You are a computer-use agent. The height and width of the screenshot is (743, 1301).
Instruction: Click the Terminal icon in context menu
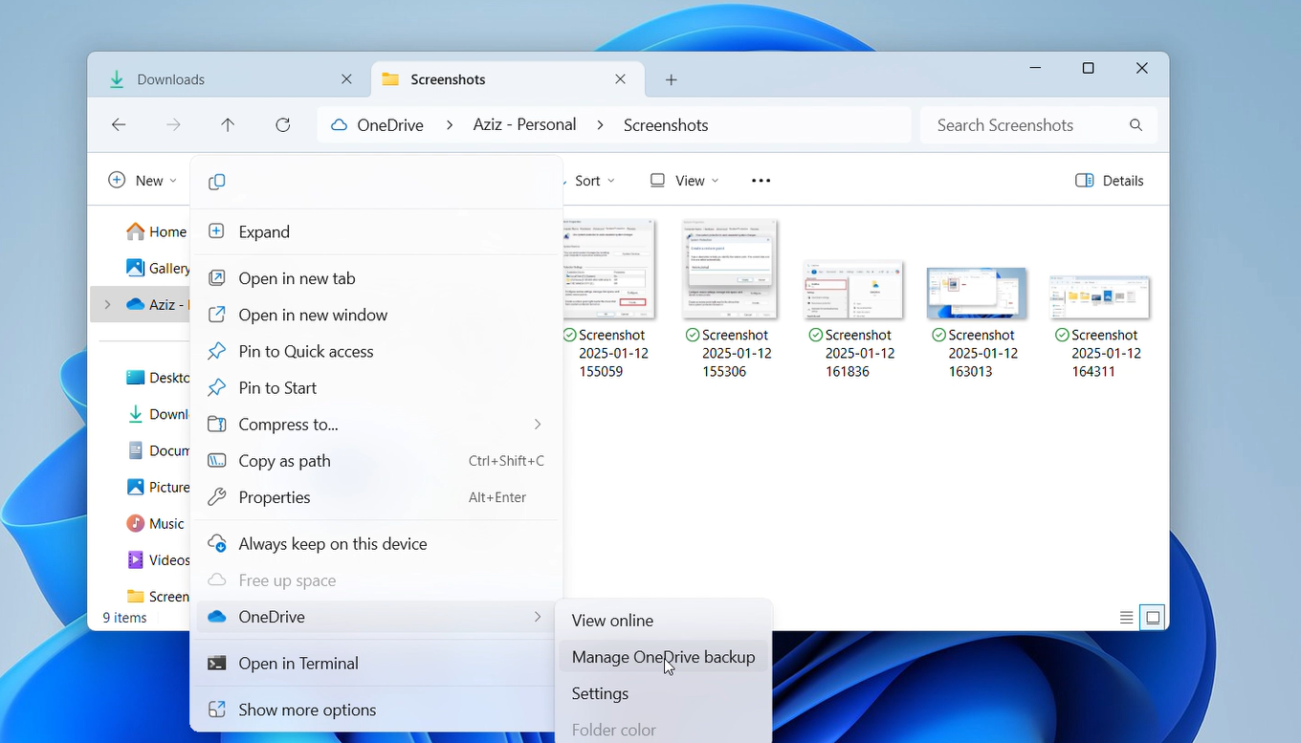coord(217,663)
